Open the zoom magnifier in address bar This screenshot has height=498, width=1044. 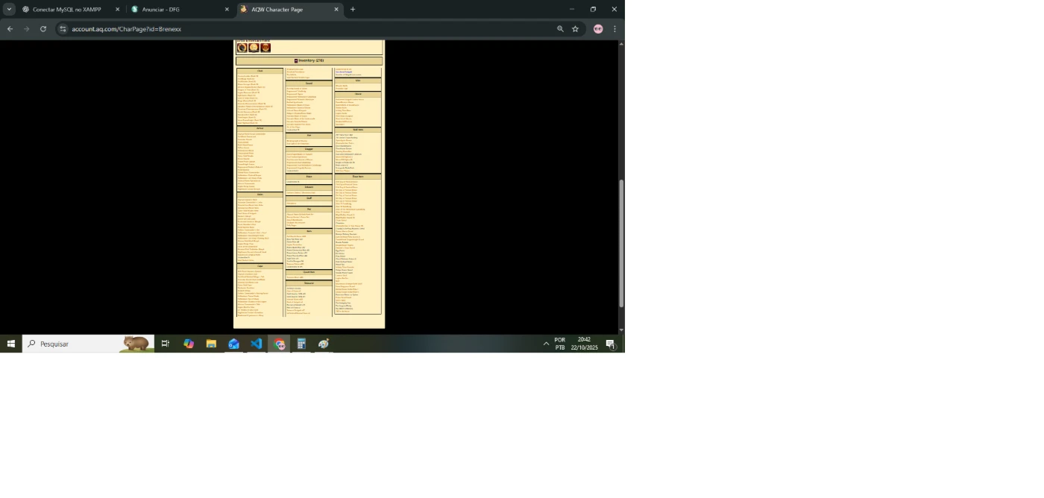pyautogui.click(x=560, y=29)
